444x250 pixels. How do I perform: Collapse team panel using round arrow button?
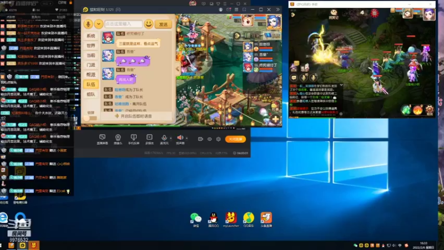[x=238, y=36]
